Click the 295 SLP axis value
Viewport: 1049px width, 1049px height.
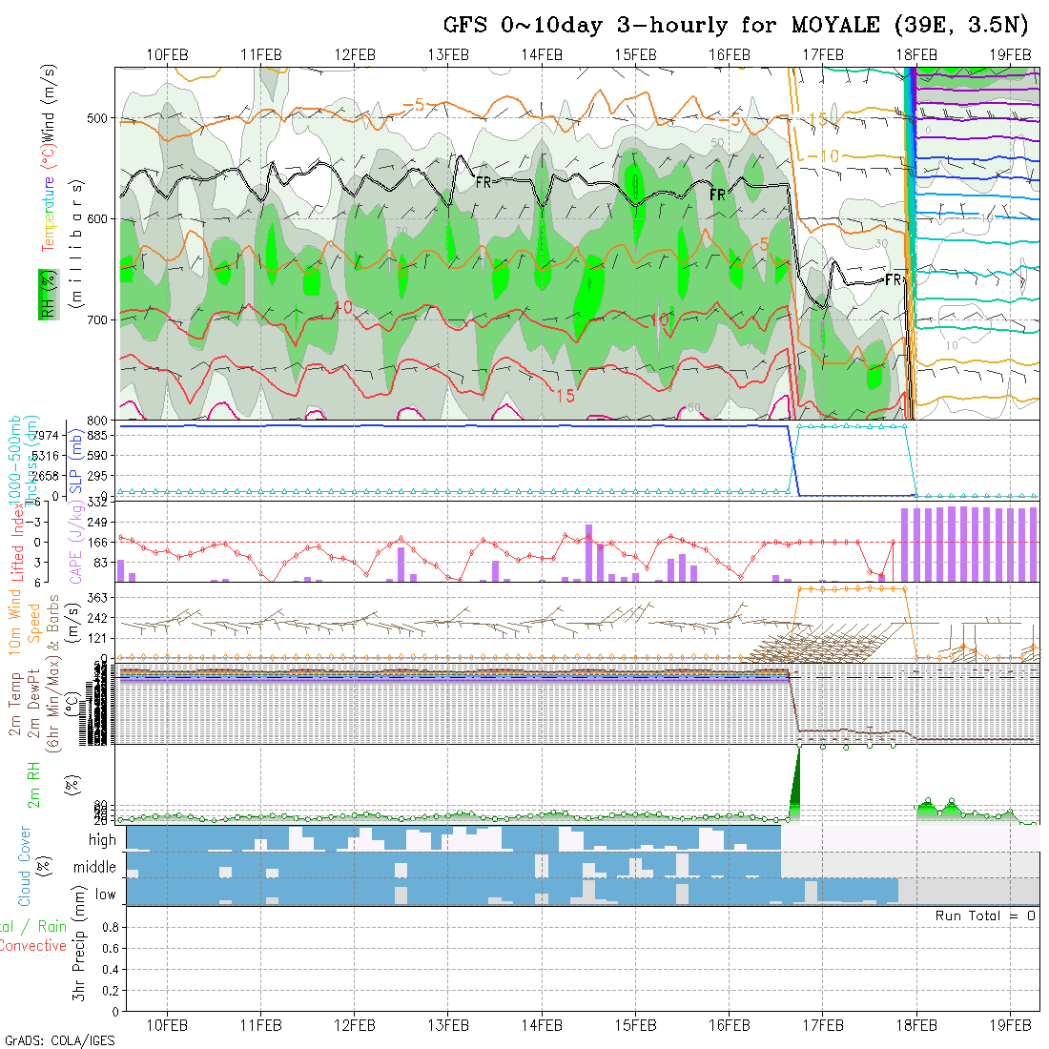(x=97, y=476)
